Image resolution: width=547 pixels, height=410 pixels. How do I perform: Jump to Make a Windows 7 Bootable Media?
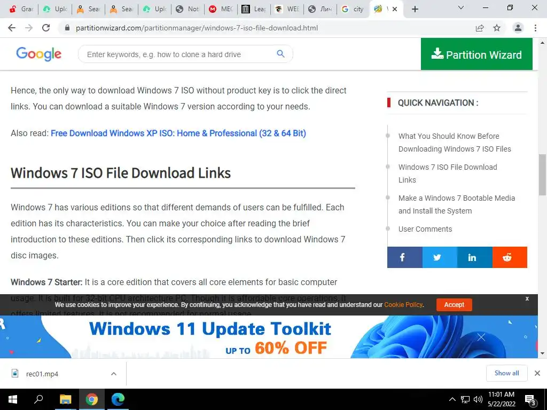tap(457, 204)
